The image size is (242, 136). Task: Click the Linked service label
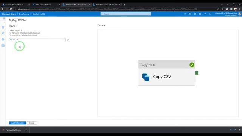(x=15, y=31)
